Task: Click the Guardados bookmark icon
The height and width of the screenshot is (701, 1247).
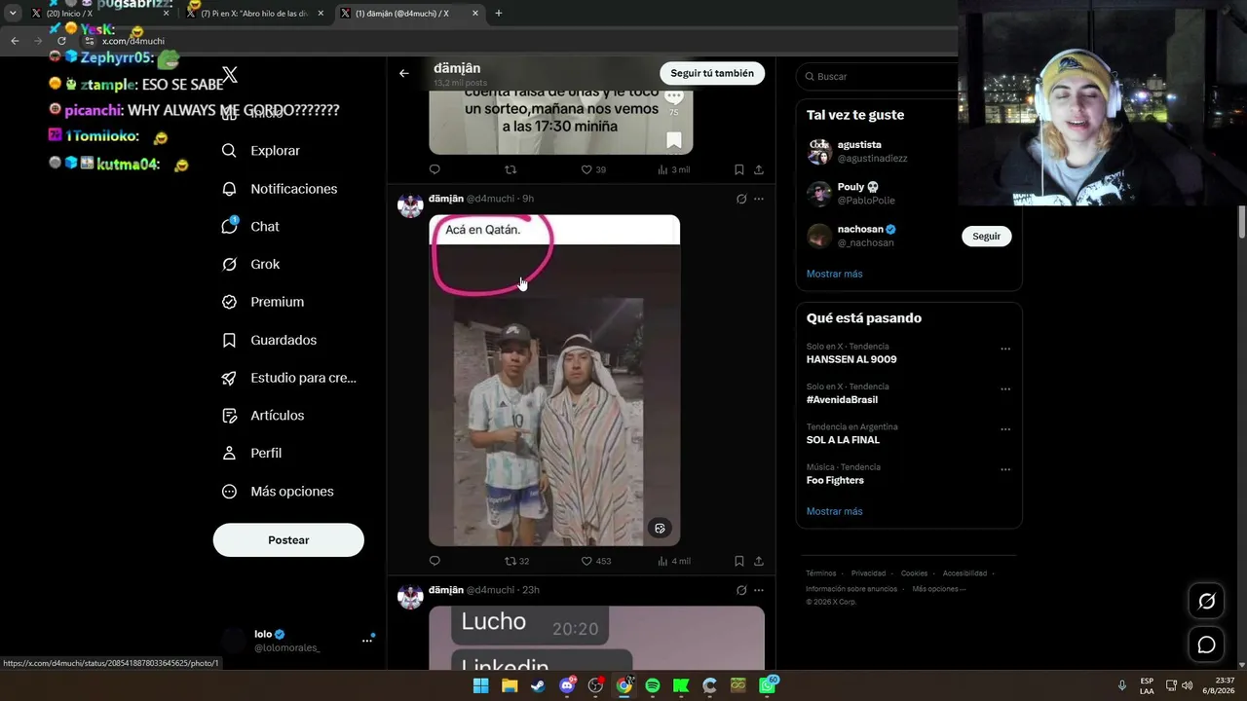Action: (229, 340)
